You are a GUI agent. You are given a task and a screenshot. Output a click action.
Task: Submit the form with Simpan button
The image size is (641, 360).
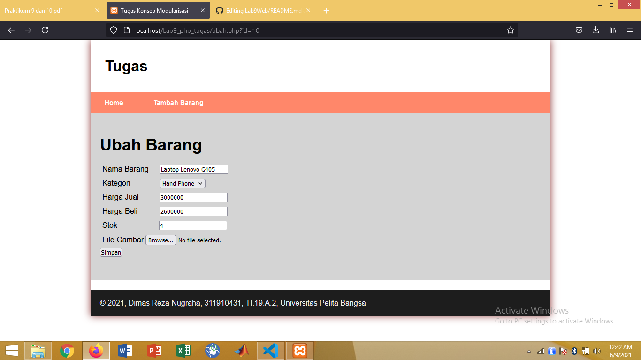click(111, 252)
